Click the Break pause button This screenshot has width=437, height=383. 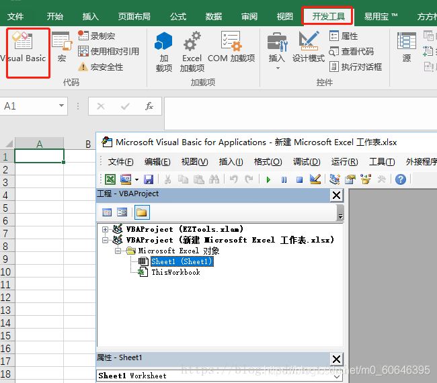point(284,179)
